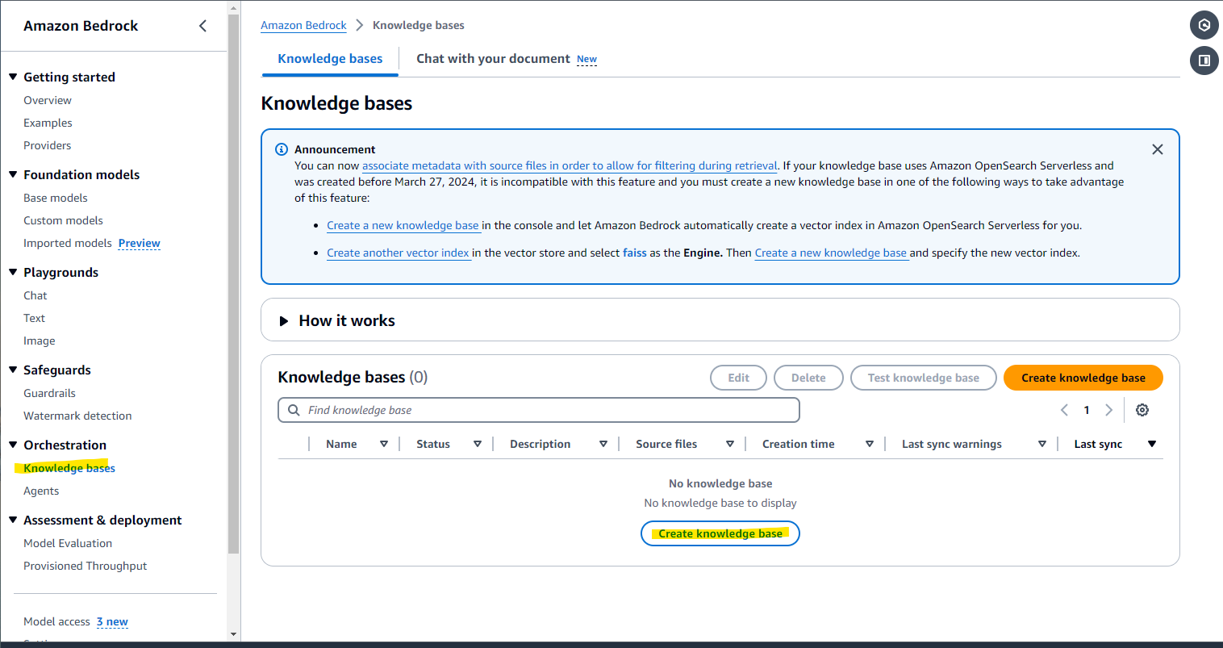Open the Name column filter dropdown
Image resolution: width=1223 pixels, height=648 pixels.
(x=385, y=443)
